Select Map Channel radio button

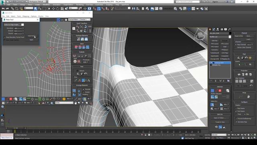click(x=236, y=45)
